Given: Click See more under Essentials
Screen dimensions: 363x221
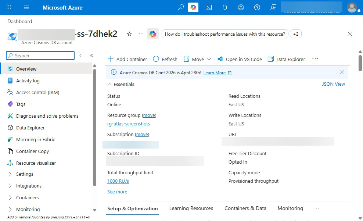Looking at the screenshot, I should [x=117, y=192].
